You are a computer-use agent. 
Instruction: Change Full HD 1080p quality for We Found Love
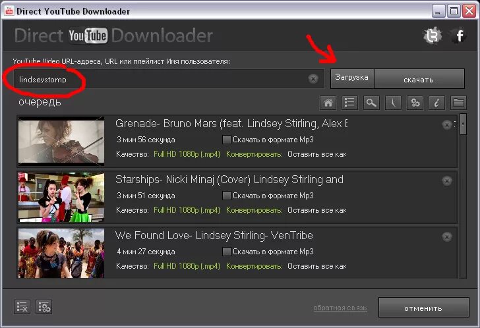coord(187,266)
